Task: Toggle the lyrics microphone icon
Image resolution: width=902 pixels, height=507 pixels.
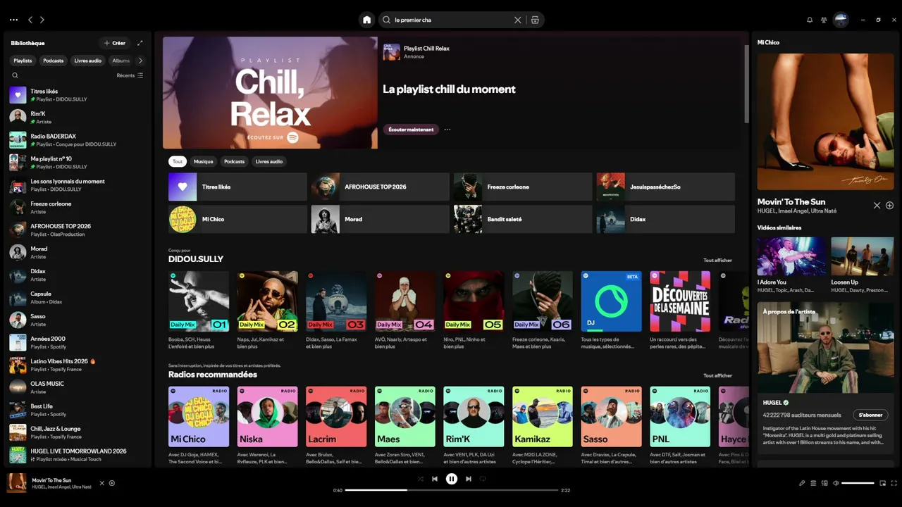Action: tap(802, 483)
